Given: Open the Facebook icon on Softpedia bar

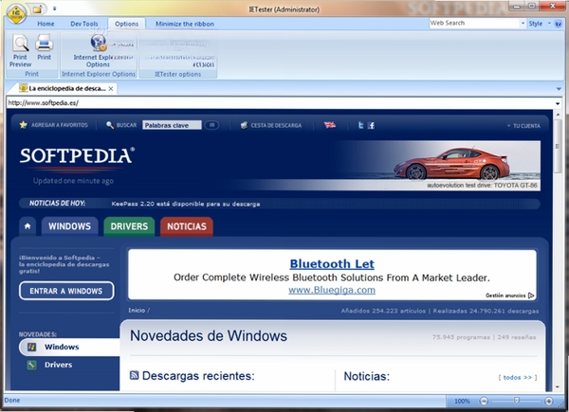Looking at the screenshot, I should pos(371,125).
